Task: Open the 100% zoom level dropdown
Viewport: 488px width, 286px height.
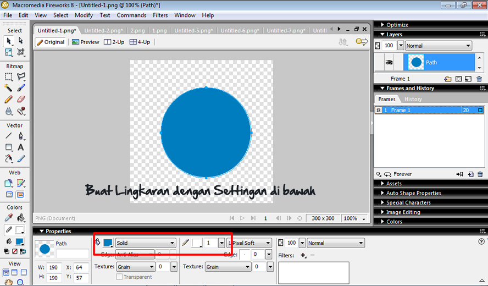Action: point(354,218)
